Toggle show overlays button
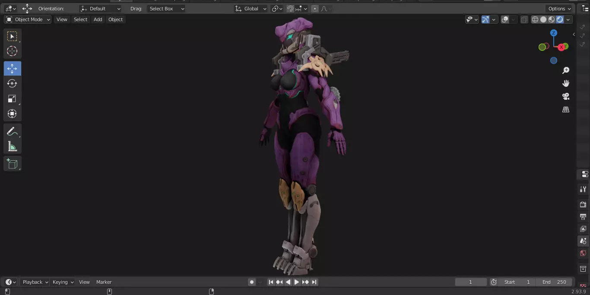The image size is (590, 295). 505,19
